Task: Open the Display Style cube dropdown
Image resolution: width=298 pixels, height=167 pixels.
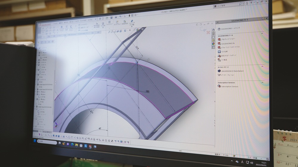Action: 125,31
